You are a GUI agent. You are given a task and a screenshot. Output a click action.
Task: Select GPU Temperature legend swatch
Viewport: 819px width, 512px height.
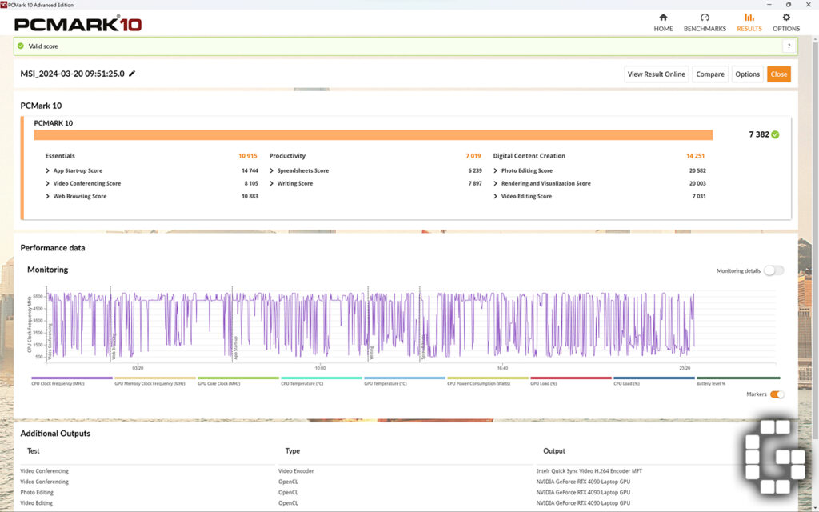tap(405, 378)
